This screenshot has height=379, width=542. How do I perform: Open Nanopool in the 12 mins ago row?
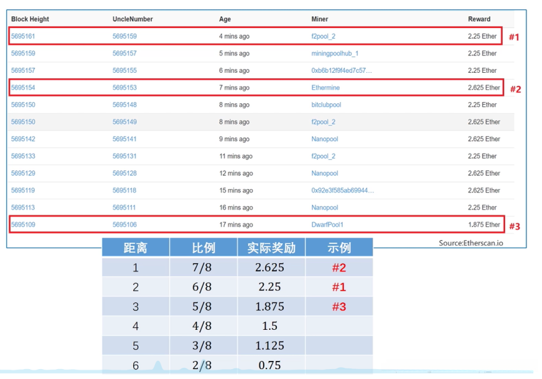[325, 173]
